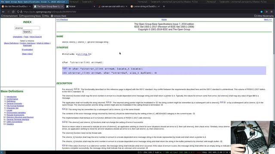Click the 'Base Definitions' heading text

click(12, 91)
